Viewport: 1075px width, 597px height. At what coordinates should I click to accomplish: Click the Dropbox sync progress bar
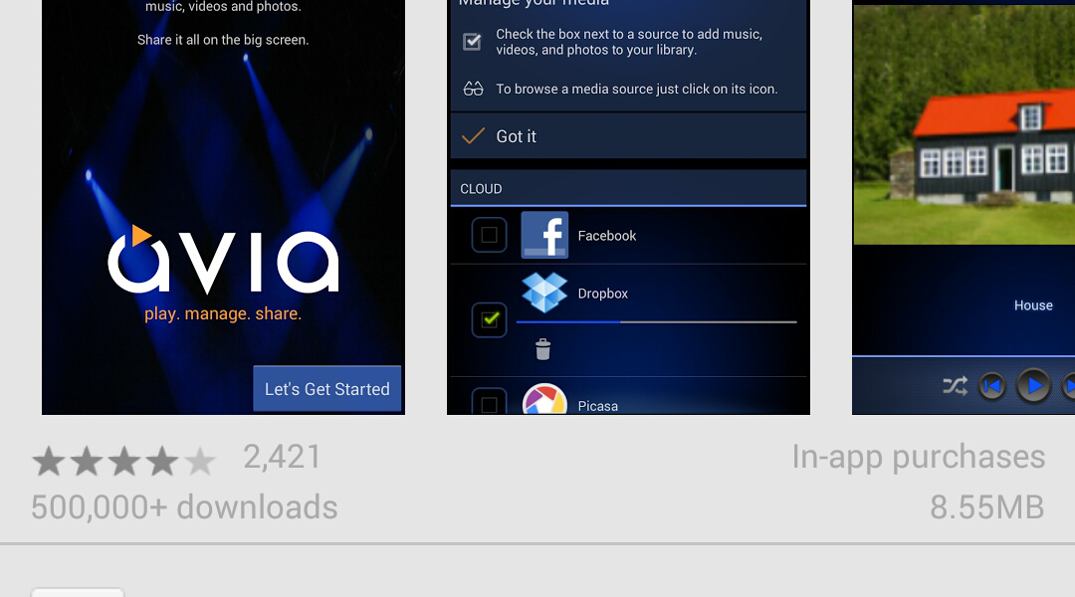coord(656,321)
